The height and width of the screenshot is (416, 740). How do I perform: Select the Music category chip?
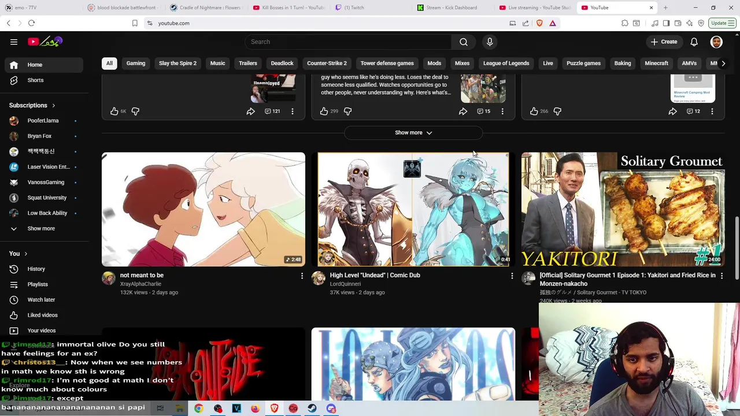217,64
